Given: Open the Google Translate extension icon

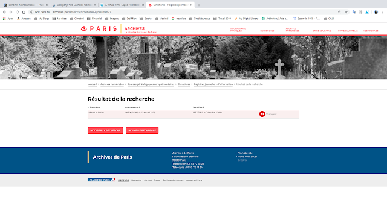Looking at the screenshot, I should pyautogui.click(x=354, y=12).
